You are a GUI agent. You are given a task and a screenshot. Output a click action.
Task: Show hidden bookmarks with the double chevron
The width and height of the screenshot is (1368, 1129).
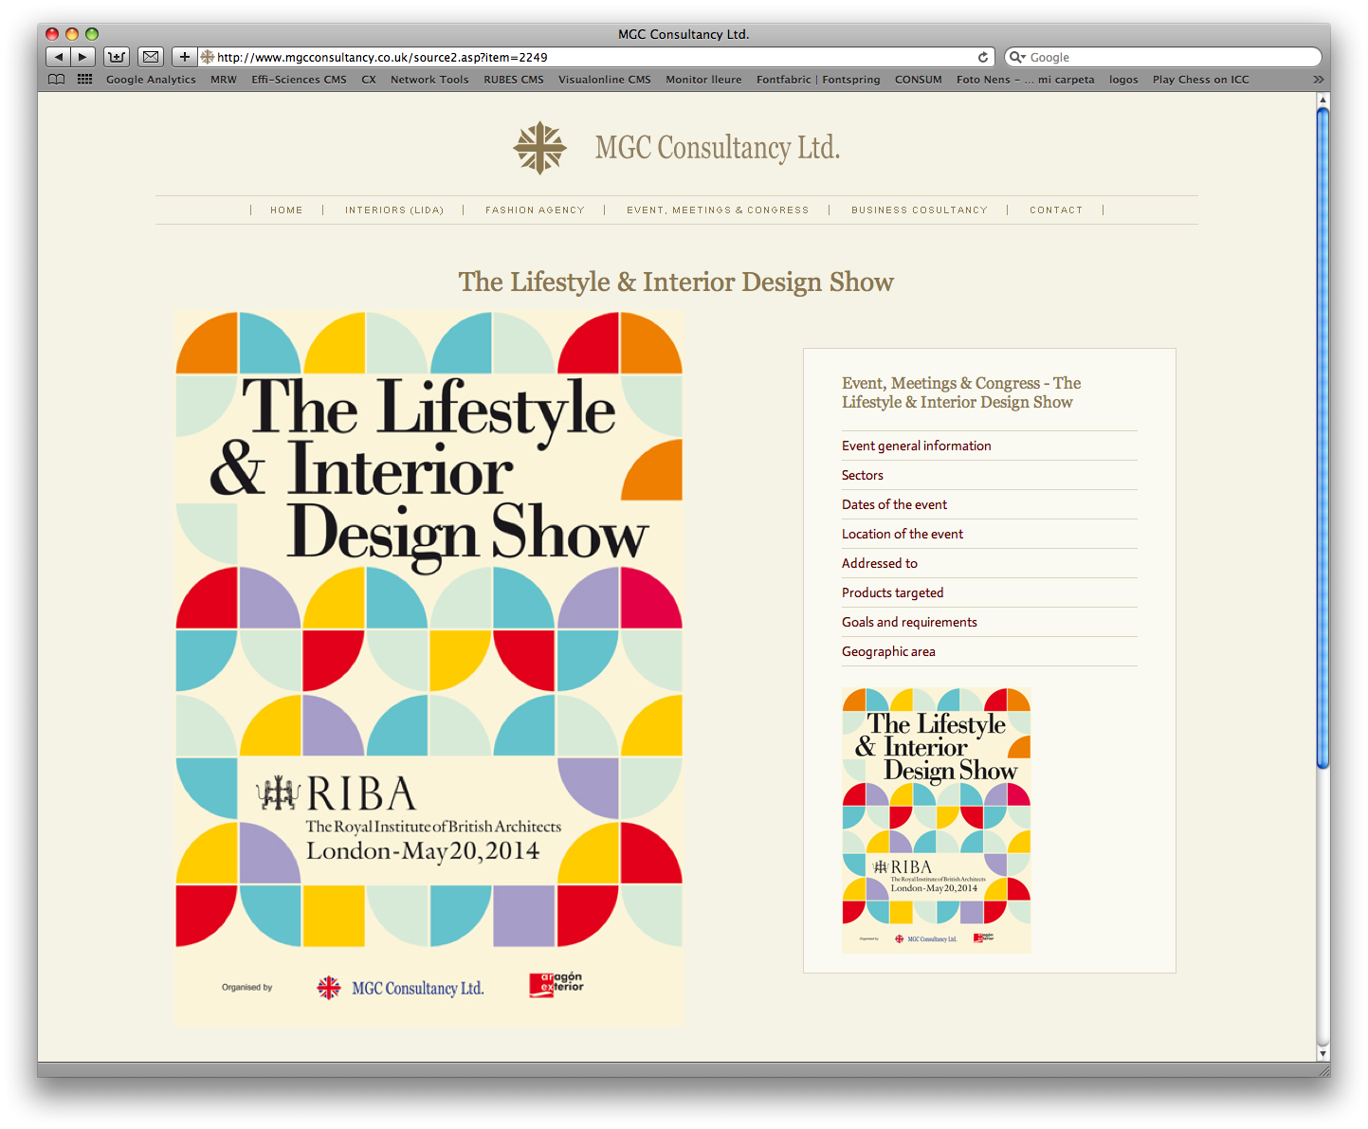click(x=1318, y=80)
